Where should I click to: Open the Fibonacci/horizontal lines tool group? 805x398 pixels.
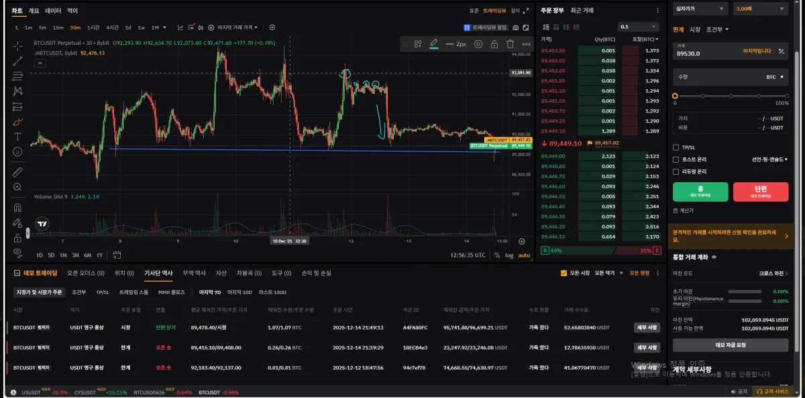(17, 76)
